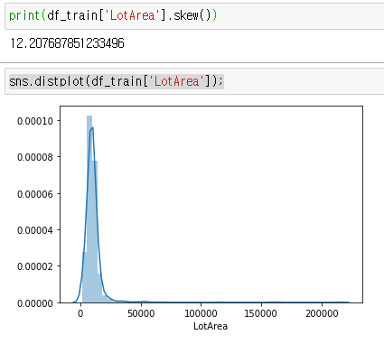Click the 150000 x-axis tick label
Image resolution: width=384 pixels, height=344 pixels.
coord(261,313)
